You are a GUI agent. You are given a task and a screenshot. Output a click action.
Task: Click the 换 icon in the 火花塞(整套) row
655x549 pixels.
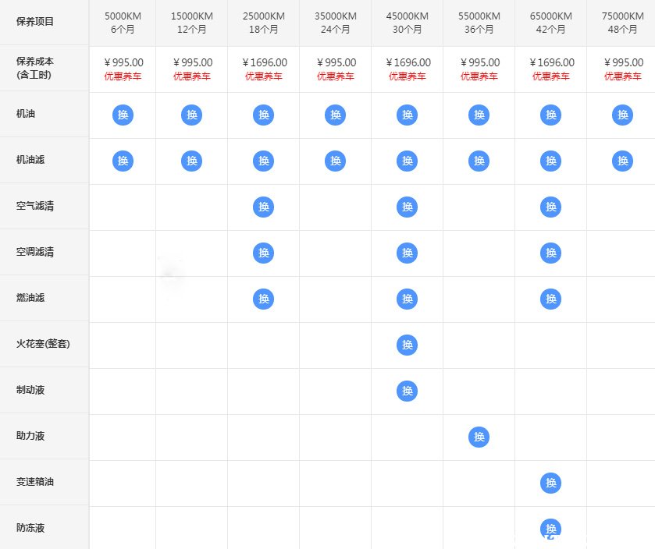click(x=407, y=345)
